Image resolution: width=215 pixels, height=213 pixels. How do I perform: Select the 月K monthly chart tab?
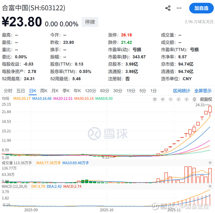(x=55, y=91)
